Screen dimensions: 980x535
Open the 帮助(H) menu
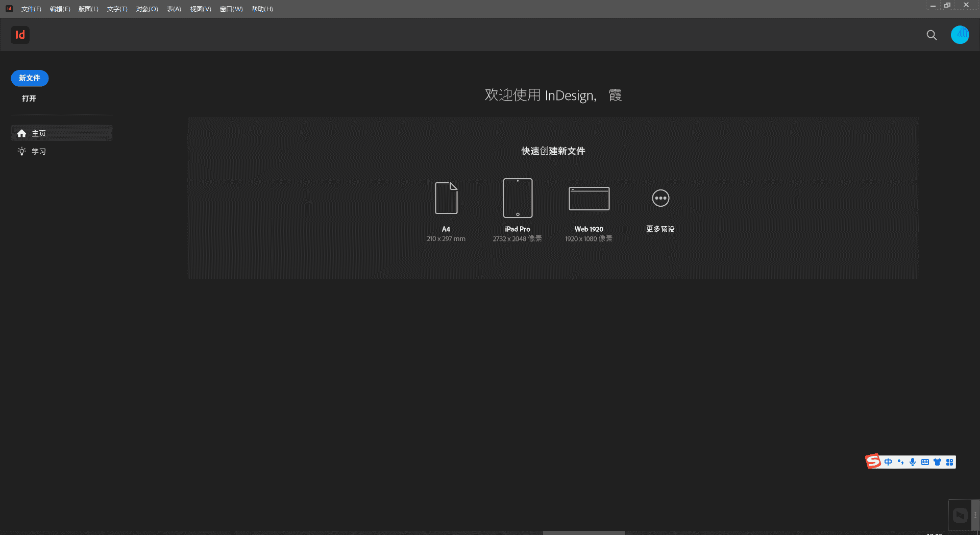coord(262,9)
